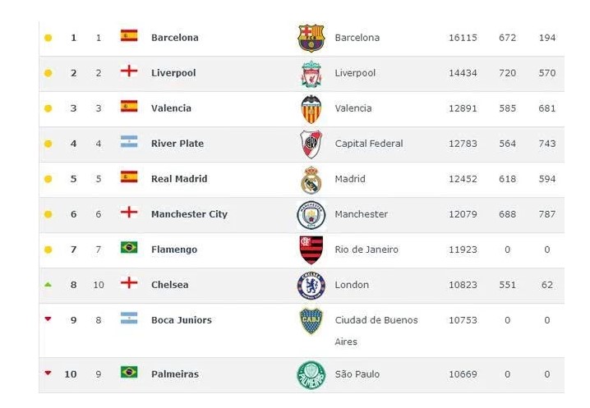
Task: Click the Flamengo club crest icon
Action: pyautogui.click(x=311, y=250)
